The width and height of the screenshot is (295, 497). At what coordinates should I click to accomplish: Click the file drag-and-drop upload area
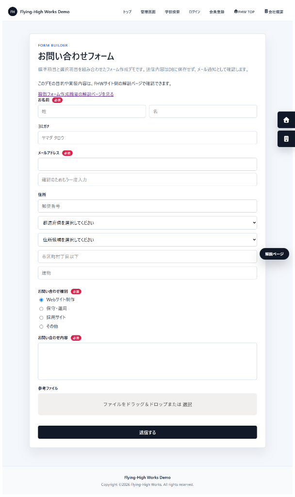(147, 404)
